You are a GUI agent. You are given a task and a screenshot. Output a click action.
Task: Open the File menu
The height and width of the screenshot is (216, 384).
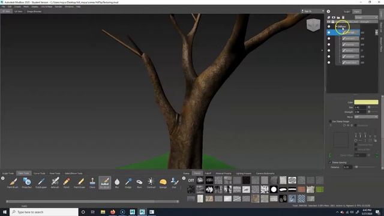pos(3,7)
